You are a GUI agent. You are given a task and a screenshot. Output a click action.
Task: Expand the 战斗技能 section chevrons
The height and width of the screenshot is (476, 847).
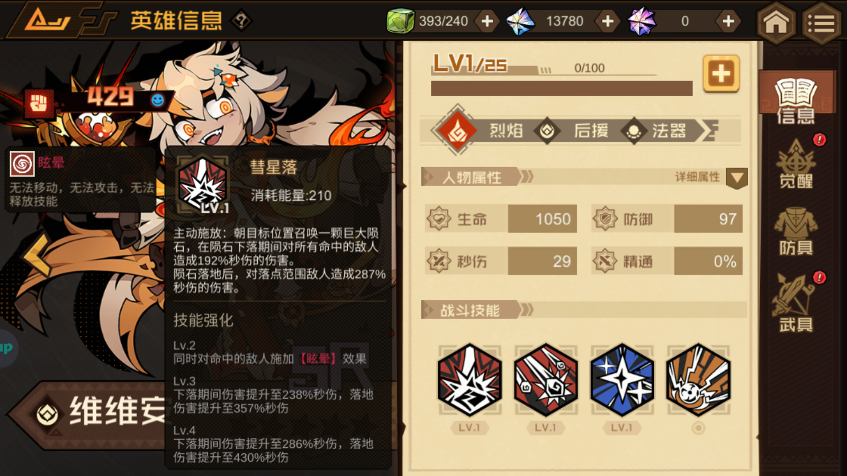pyautogui.click(x=527, y=309)
